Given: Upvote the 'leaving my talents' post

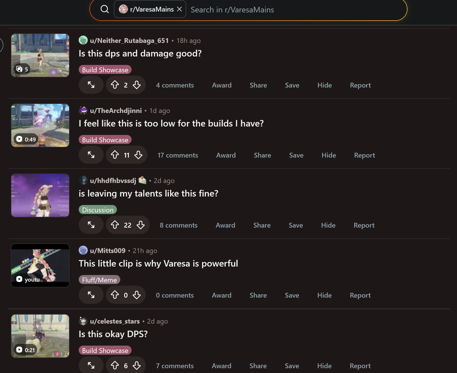Looking at the screenshot, I should click(x=115, y=225).
